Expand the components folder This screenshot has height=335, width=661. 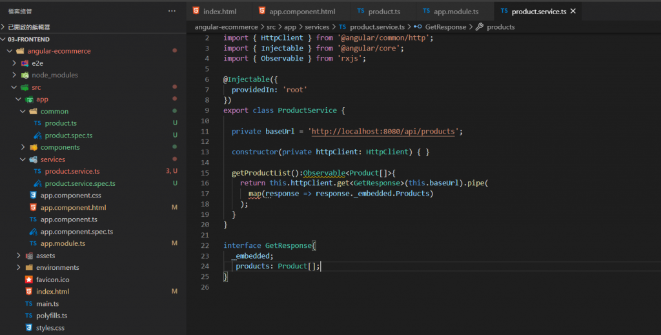click(23, 147)
